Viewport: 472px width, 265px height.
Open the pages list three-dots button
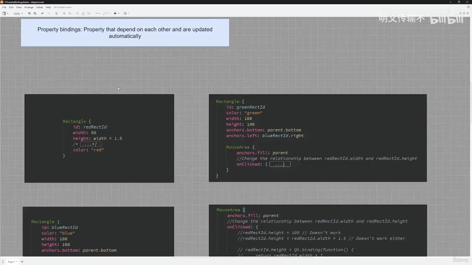(x=3, y=262)
